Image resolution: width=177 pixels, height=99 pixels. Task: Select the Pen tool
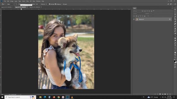click(175, 43)
